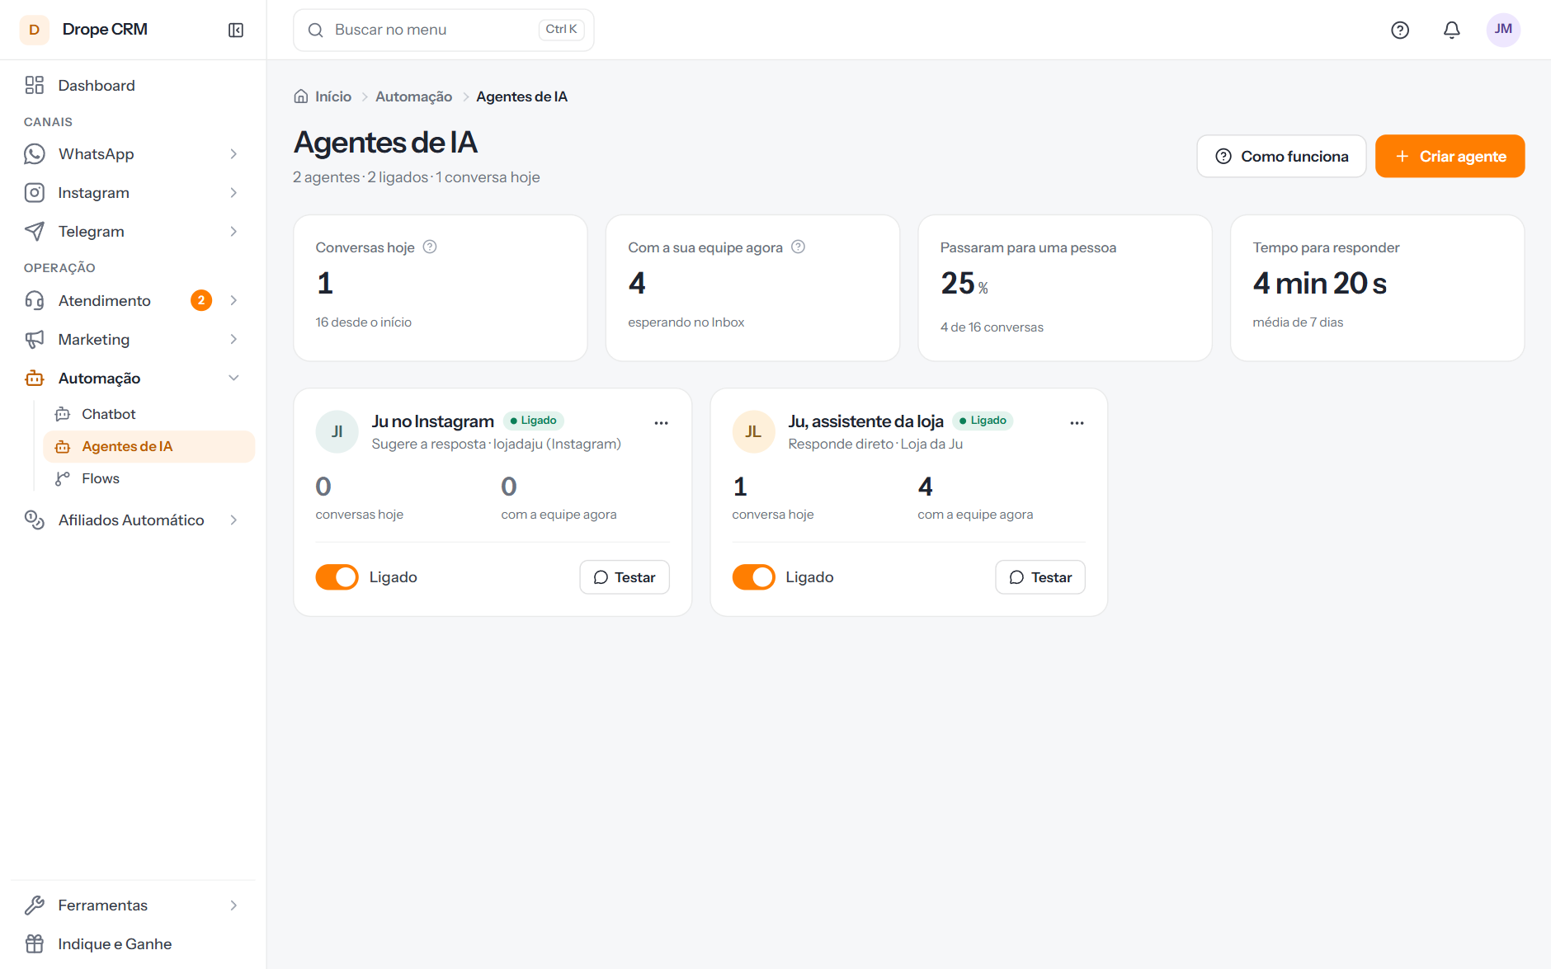This screenshot has width=1551, height=969.
Task: Click the Criar agente button
Action: 1450,156
